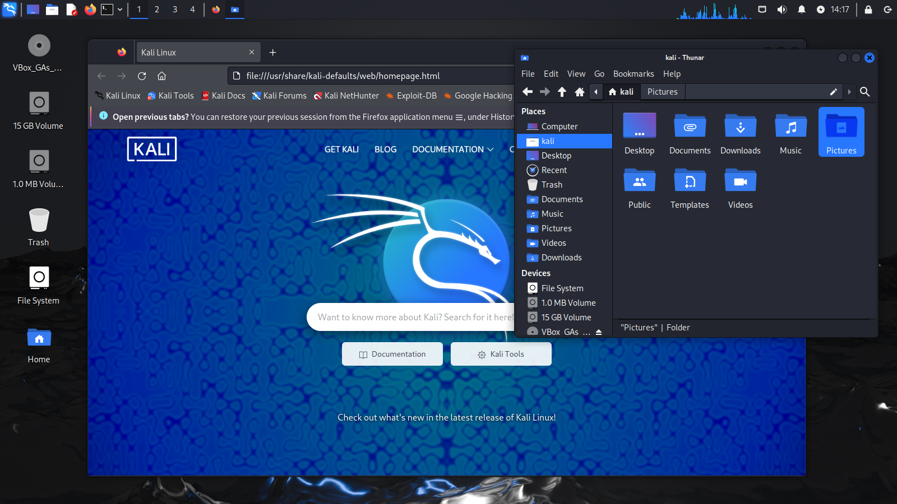Select File System under Devices
The width and height of the screenshot is (897, 504).
coord(565,288)
